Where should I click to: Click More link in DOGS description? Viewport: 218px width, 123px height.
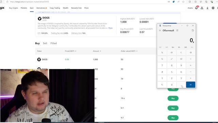110,28
